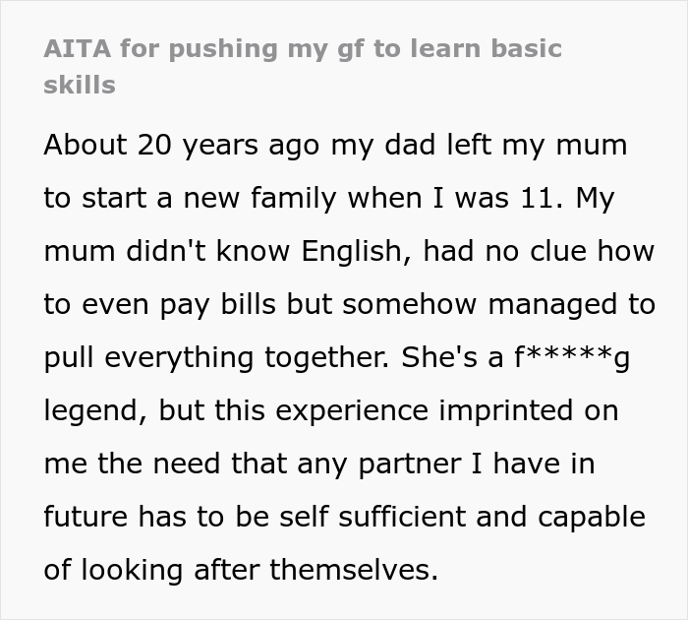Click the word "imprinted" in the text
The width and height of the screenshot is (688, 620).
click(x=505, y=411)
